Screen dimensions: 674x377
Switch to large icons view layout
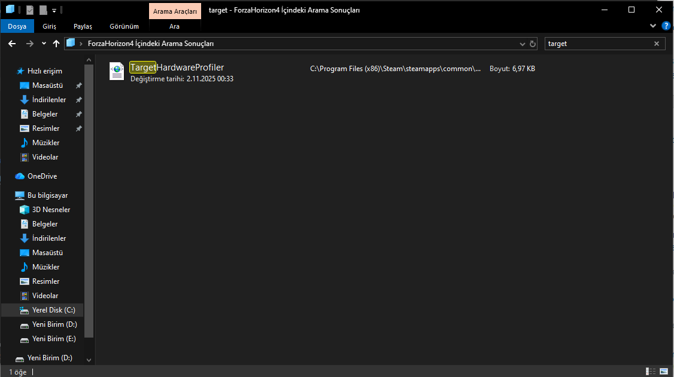click(664, 372)
